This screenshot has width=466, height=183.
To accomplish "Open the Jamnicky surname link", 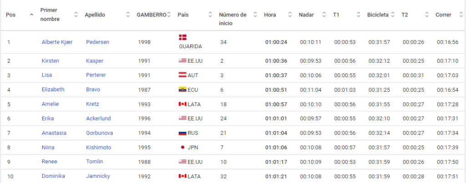I will [x=98, y=176].
